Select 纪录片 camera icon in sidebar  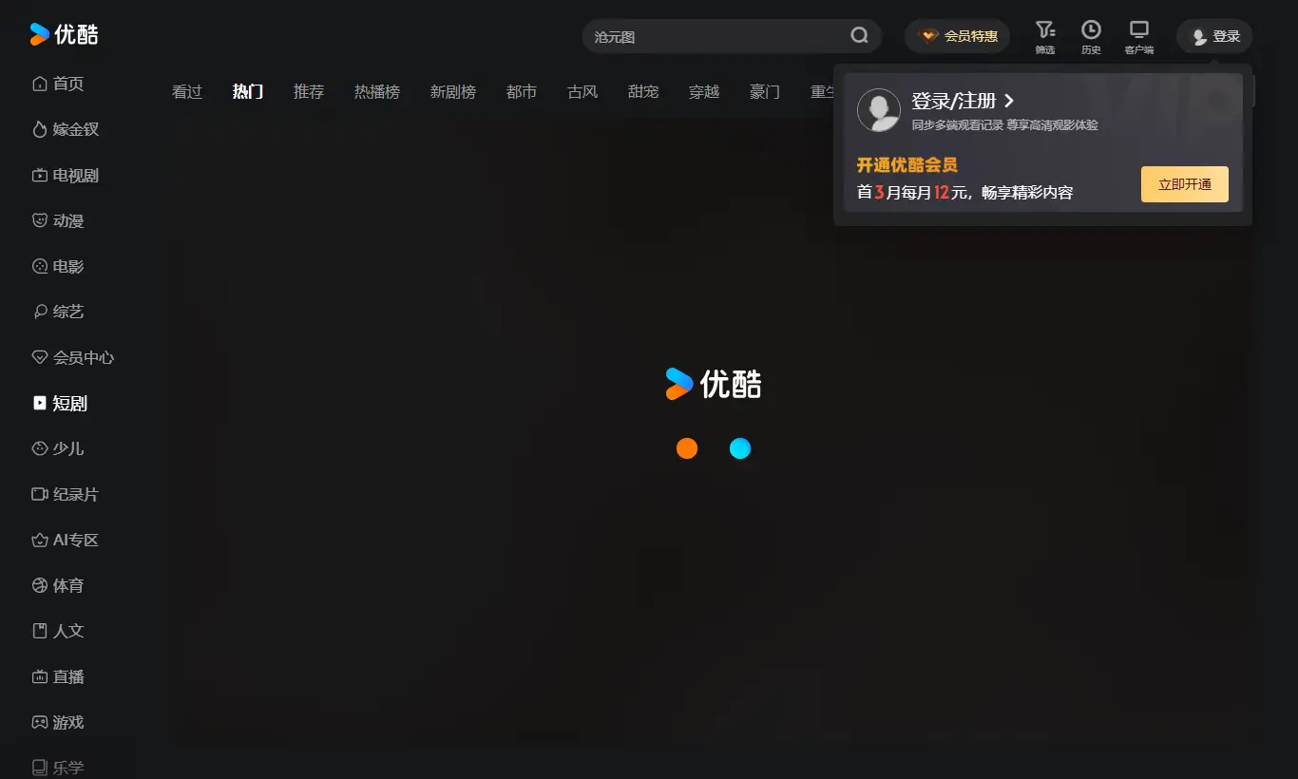click(40, 494)
